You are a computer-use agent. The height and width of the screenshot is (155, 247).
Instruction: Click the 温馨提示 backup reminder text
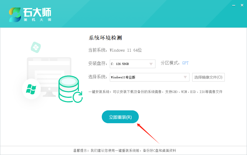[x=125, y=150]
